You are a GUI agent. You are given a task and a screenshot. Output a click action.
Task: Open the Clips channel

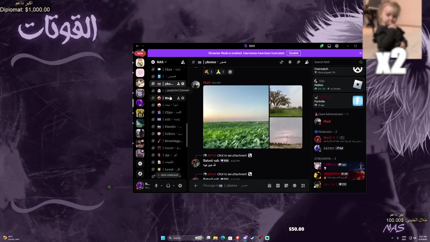(168, 112)
